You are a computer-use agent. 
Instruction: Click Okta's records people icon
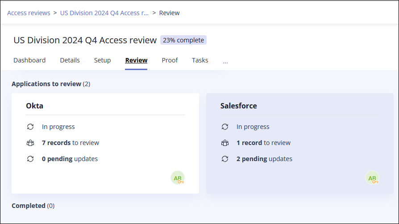click(x=30, y=143)
